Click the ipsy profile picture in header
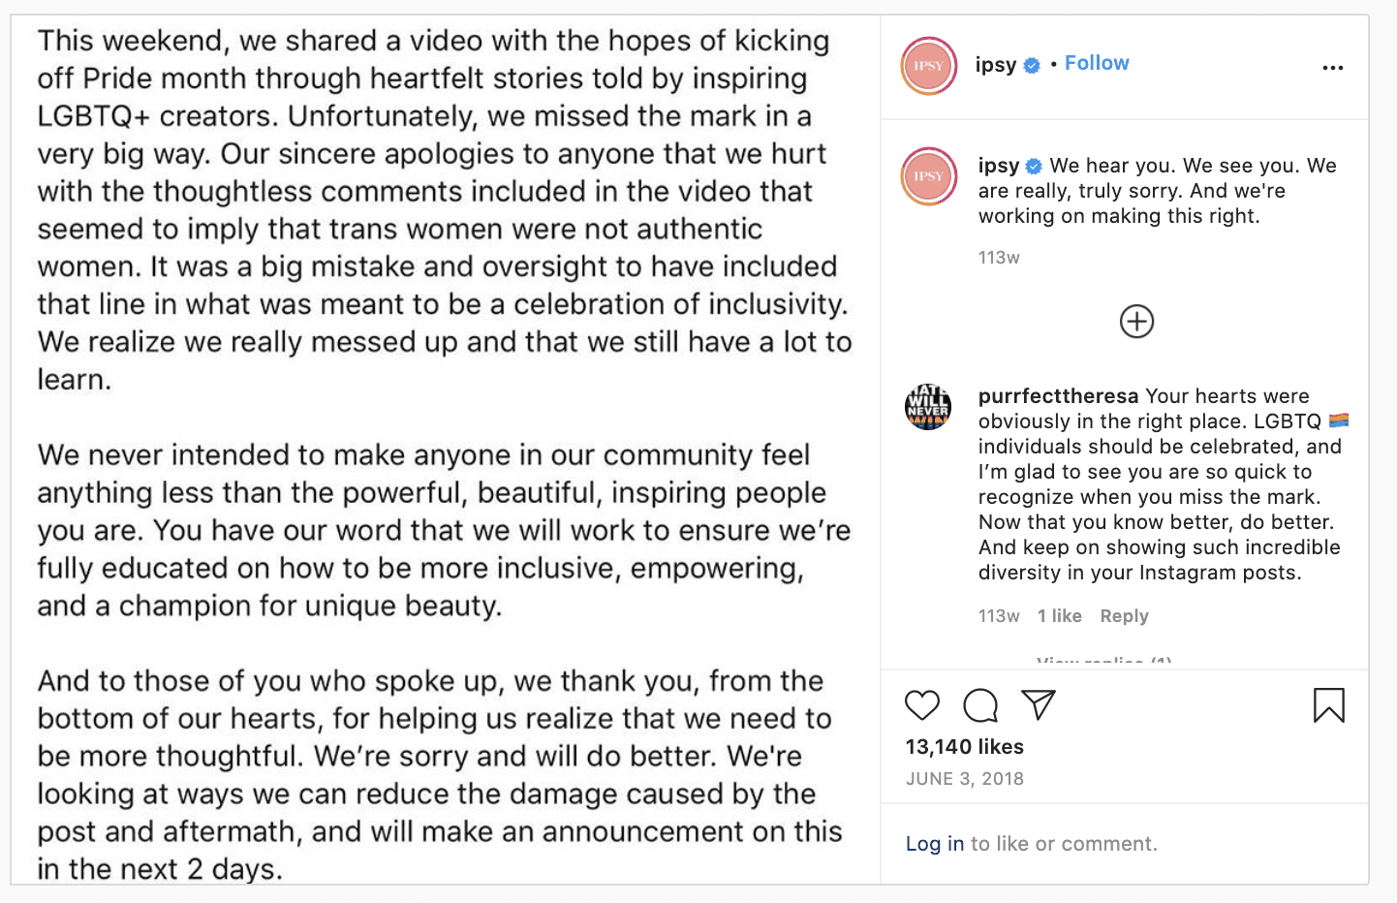Viewport: 1397px width, 903px height. (x=928, y=66)
